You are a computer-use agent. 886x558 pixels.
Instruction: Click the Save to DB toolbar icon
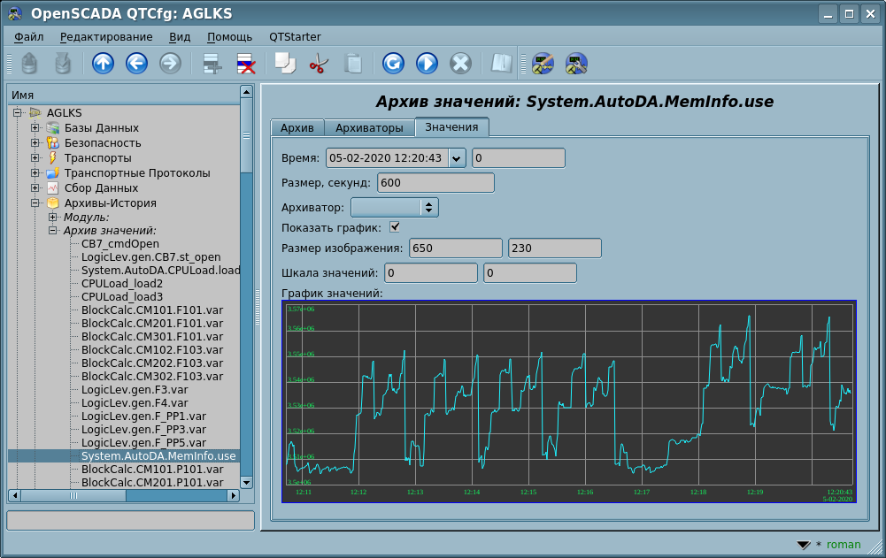click(x=63, y=64)
